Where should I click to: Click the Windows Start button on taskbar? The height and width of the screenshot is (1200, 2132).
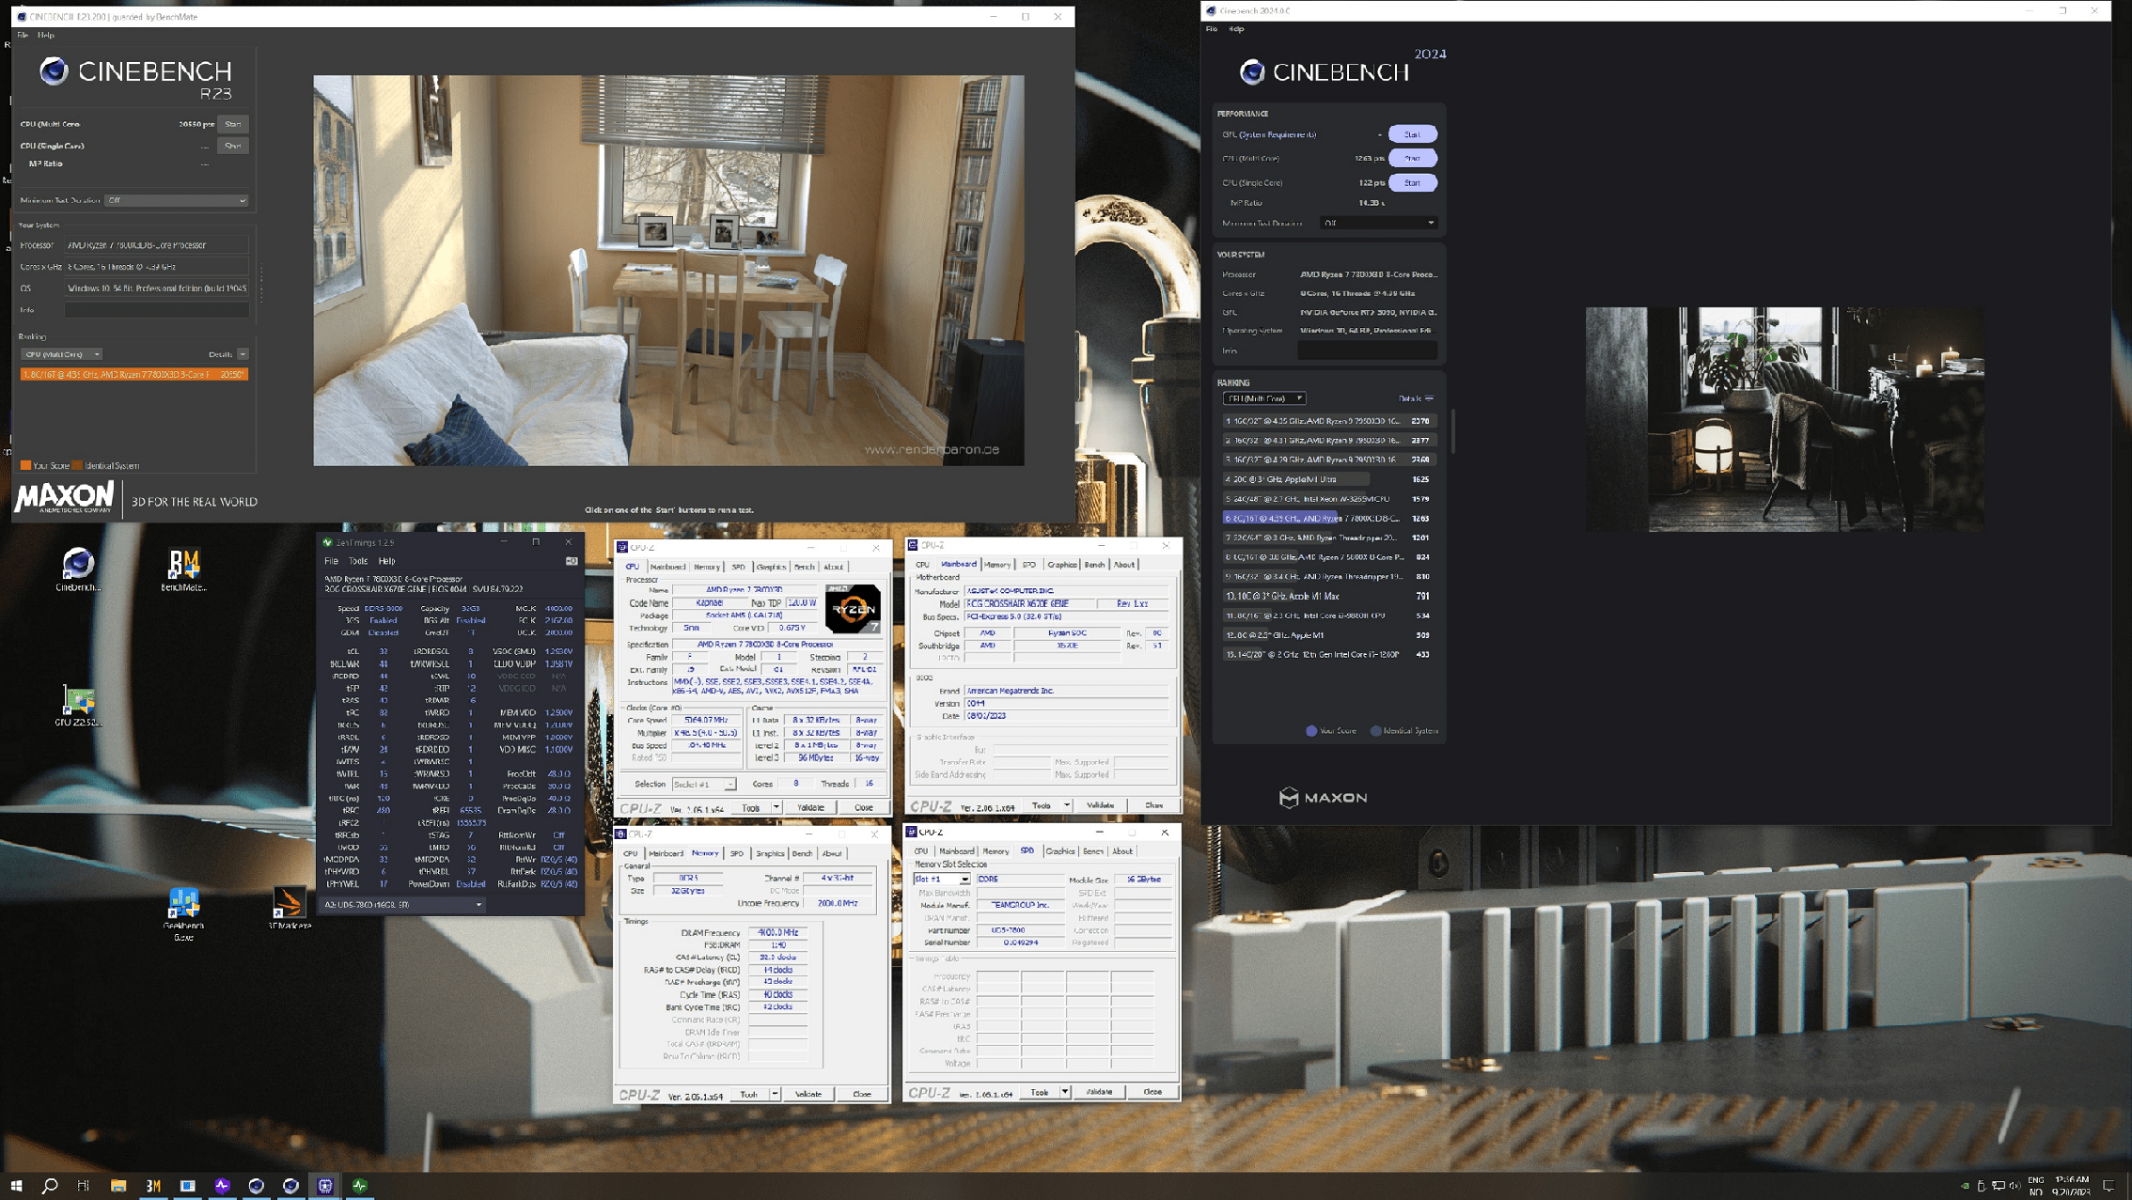(x=16, y=1186)
